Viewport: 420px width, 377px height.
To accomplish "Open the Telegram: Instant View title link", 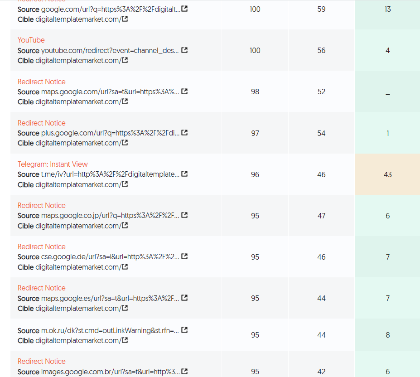I will 53,164.
